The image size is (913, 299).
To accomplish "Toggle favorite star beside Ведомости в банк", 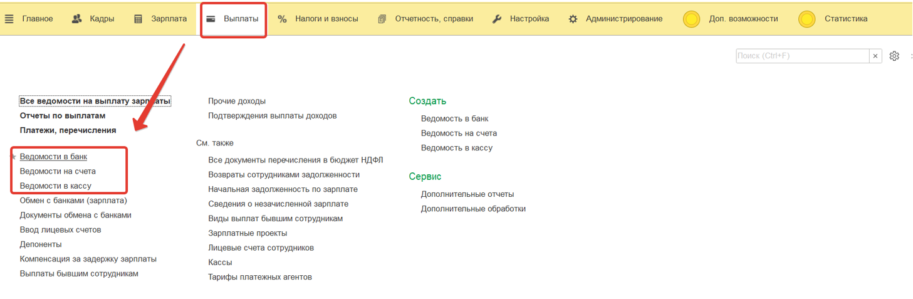I will pos(14,157).
